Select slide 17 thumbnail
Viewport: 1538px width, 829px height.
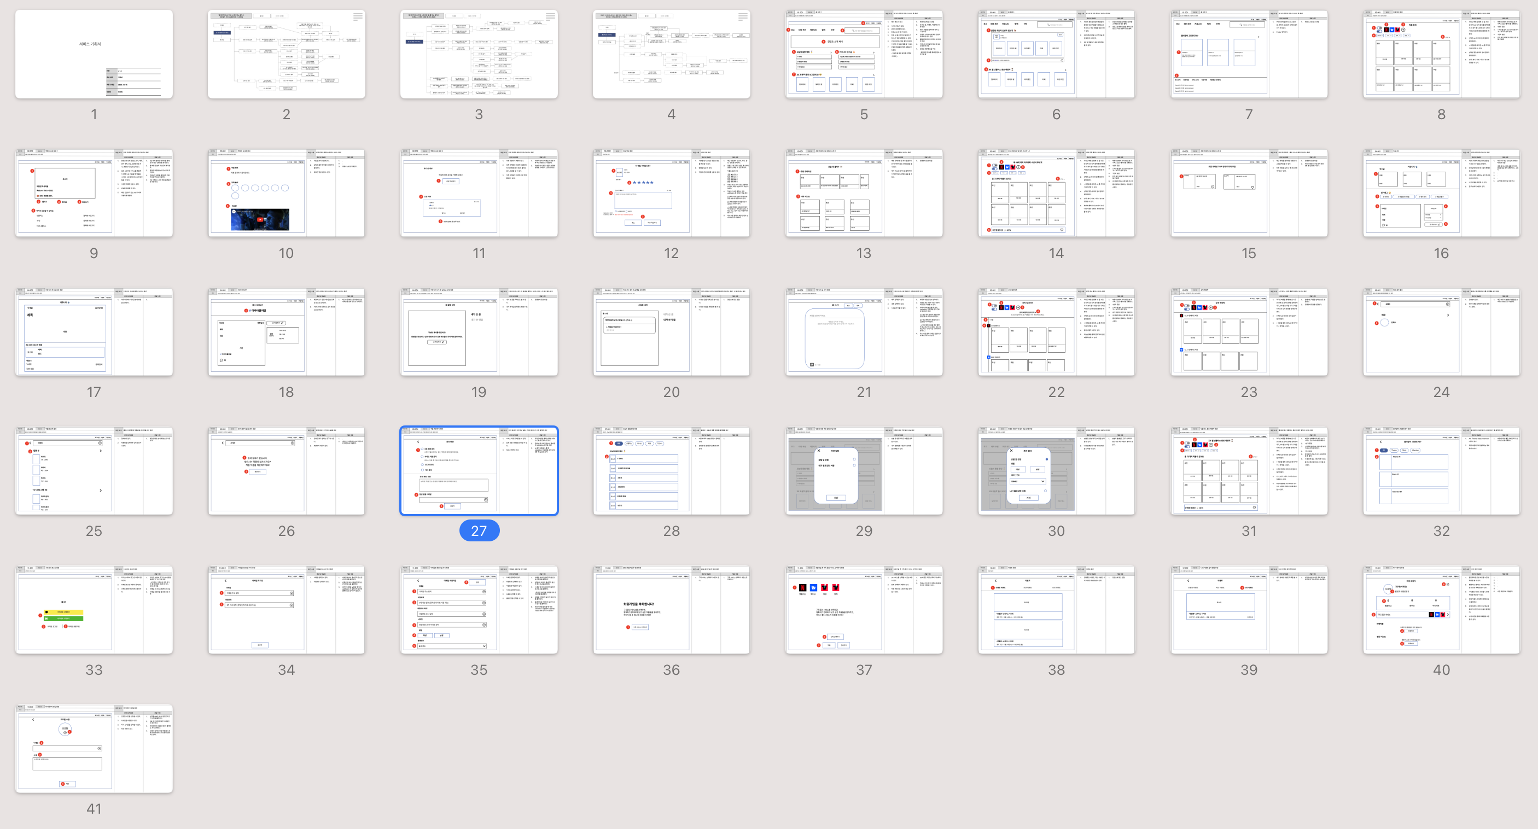(x=94, y=332)
